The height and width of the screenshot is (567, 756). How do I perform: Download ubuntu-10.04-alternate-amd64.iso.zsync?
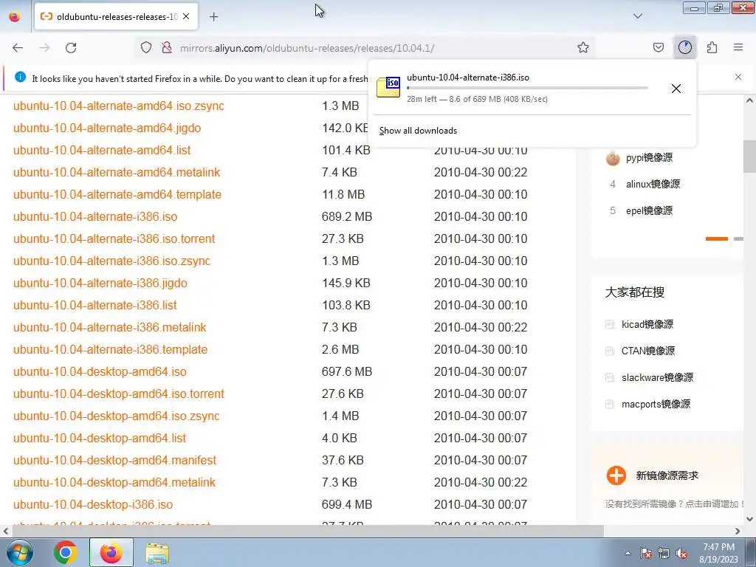pos(119,106)
